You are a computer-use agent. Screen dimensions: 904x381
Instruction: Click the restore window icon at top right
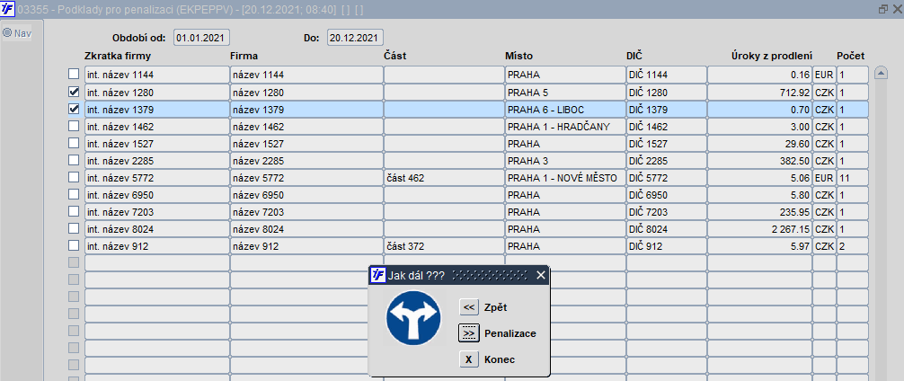[882, 8]
